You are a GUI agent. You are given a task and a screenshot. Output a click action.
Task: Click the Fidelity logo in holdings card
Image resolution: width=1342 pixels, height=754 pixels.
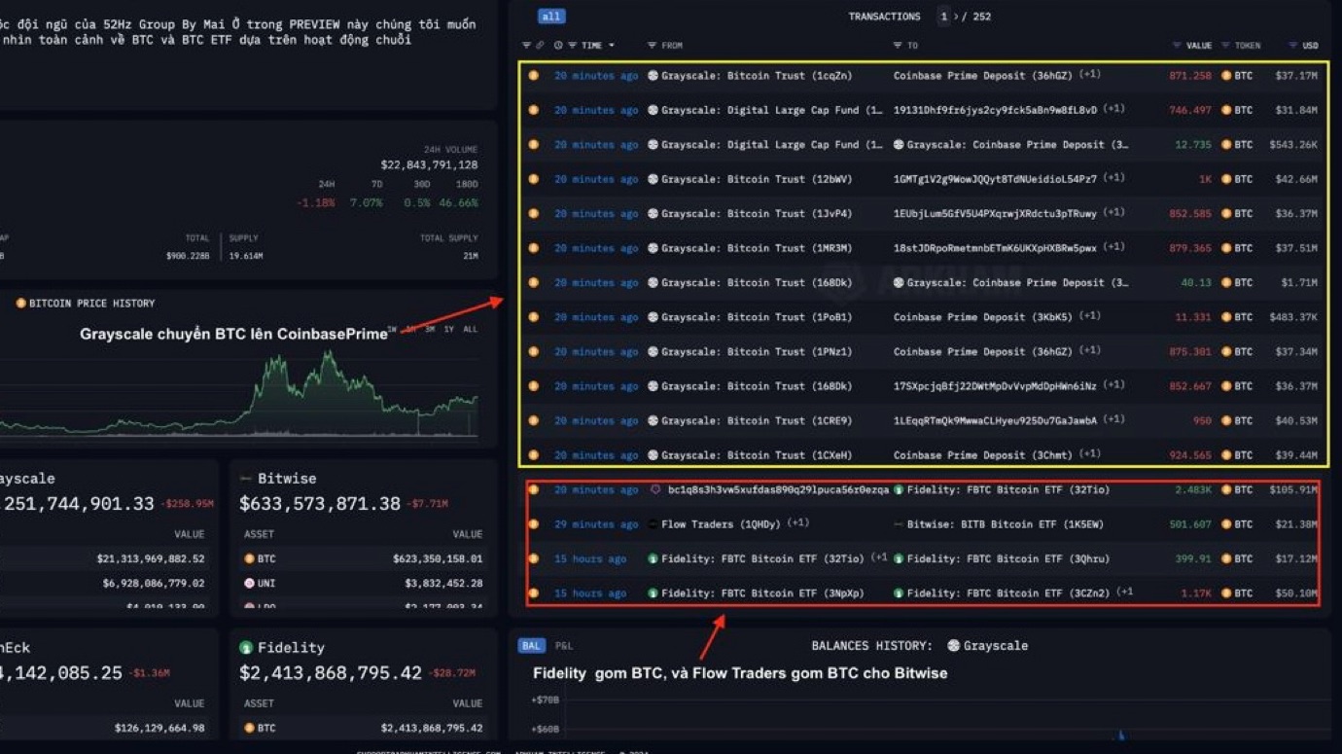246,648
